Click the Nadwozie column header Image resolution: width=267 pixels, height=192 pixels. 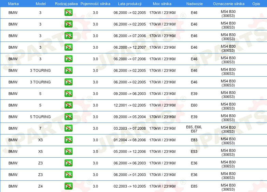point(195,4)
